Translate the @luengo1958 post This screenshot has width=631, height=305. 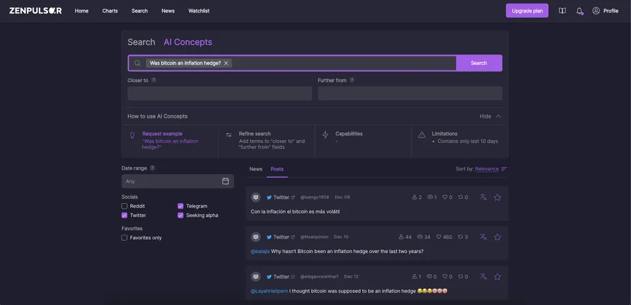pyautogui.click(x=483, y=197)
